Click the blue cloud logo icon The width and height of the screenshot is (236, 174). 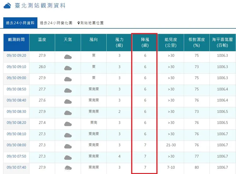click(x=7, y=6)
